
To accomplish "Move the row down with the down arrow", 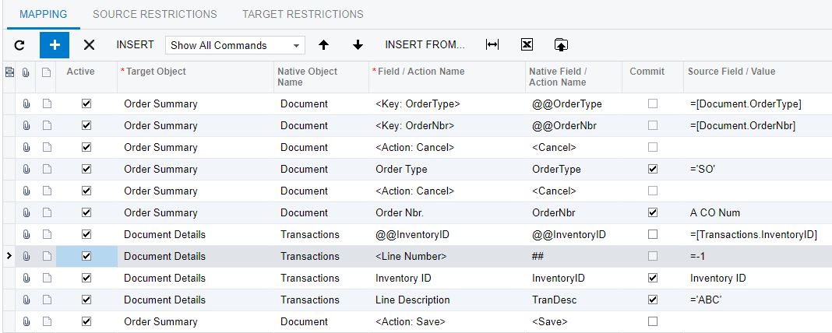I will [358, 45].
